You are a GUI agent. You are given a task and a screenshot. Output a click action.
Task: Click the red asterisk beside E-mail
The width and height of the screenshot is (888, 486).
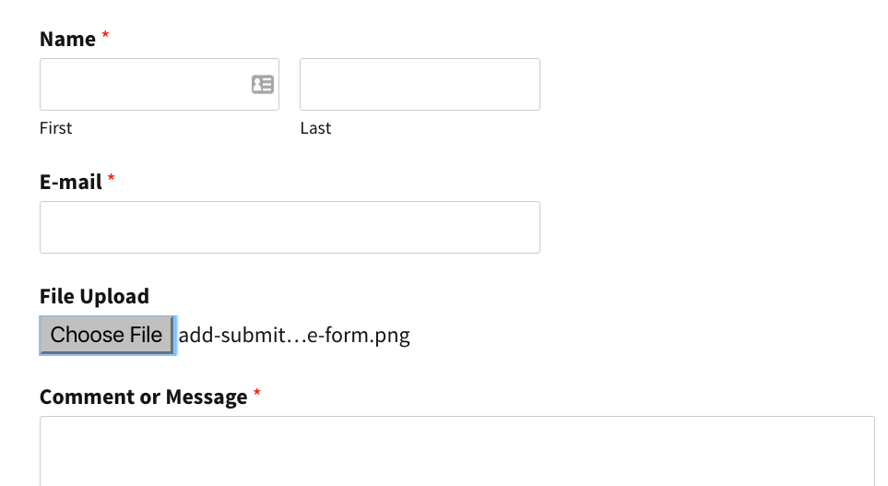tap(111, 178)
